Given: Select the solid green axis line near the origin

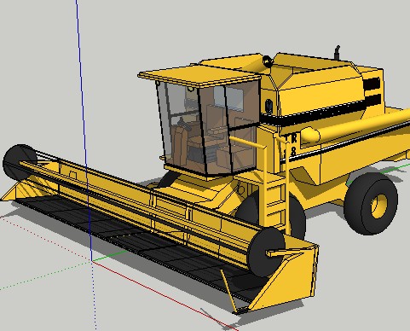Looking at the screenshot, I should (x=108, y=255).
